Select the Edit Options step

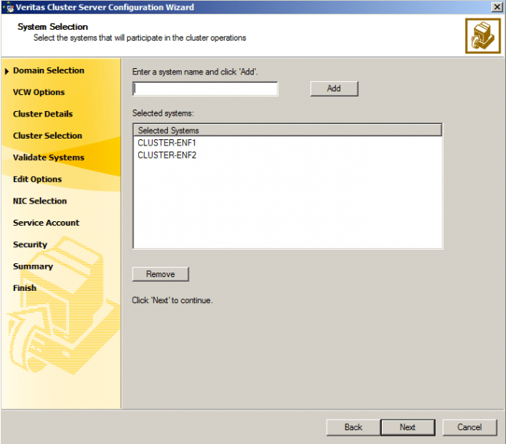pyautogui.click(x=37, y=179)
